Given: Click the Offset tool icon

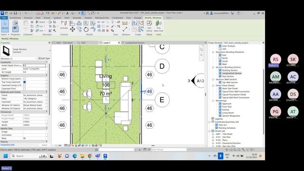Looking at the screenshot, I should 79,23.
